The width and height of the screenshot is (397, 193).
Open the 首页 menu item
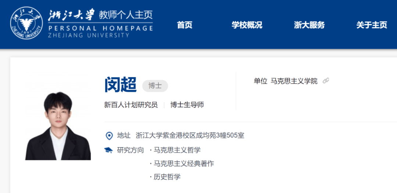coord(185,25)
